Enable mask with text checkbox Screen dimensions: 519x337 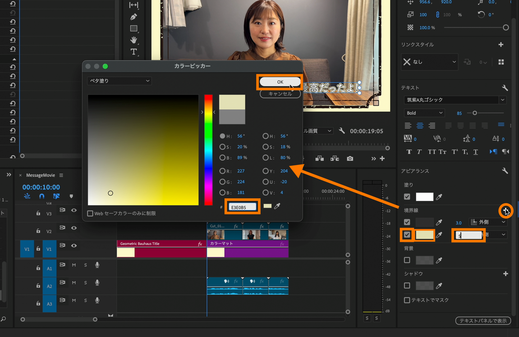pos(407,300)
